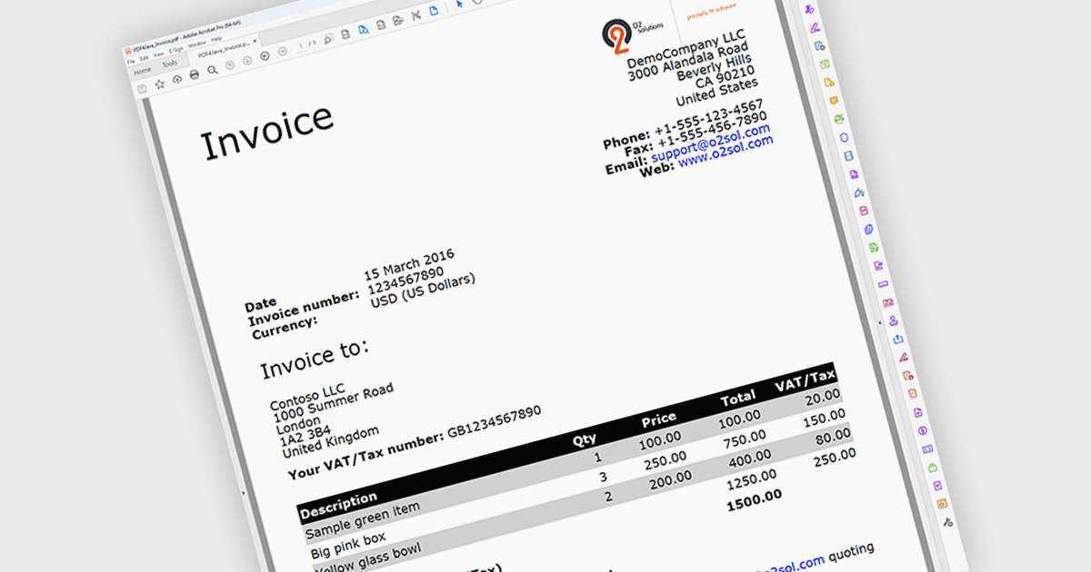Click the VAT/Tax column header
Image resolution: width=1091 pixels, height=572 pixels.
[805, 379]
